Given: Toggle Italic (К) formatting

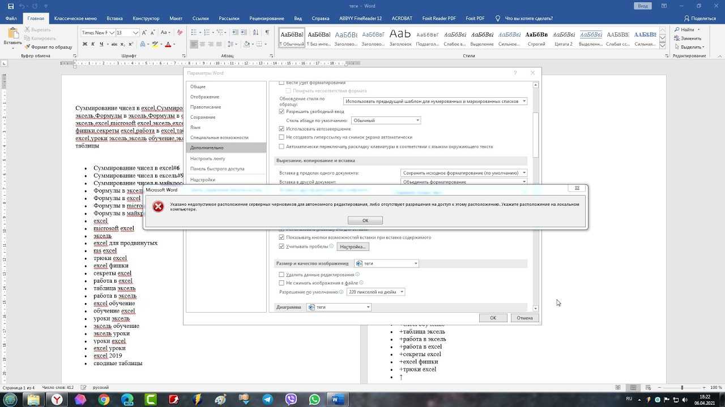Looking at the screenshot, I should pyautogui.click(x=93, y=44).
